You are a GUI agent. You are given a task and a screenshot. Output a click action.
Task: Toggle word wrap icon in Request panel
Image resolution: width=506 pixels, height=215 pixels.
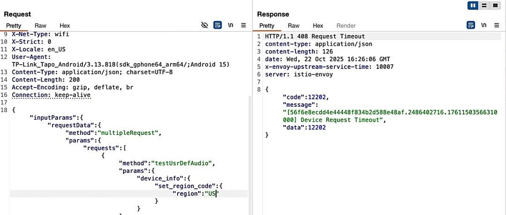pos(218,25)
